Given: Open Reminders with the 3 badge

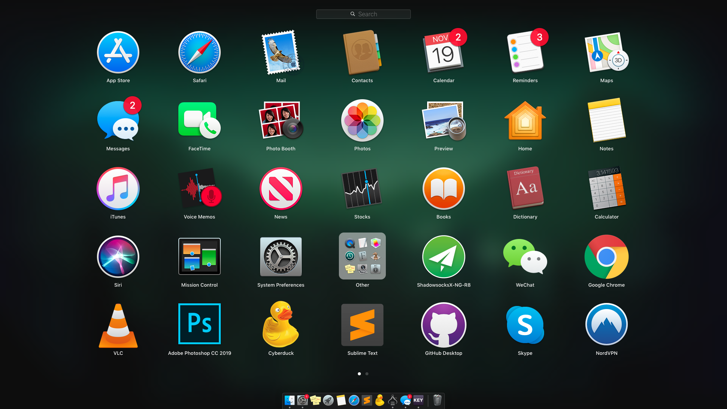Looking at the screenshot, I should click(525, 52).
